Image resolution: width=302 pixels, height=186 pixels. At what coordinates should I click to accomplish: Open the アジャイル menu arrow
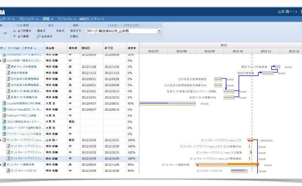[75, 19]
